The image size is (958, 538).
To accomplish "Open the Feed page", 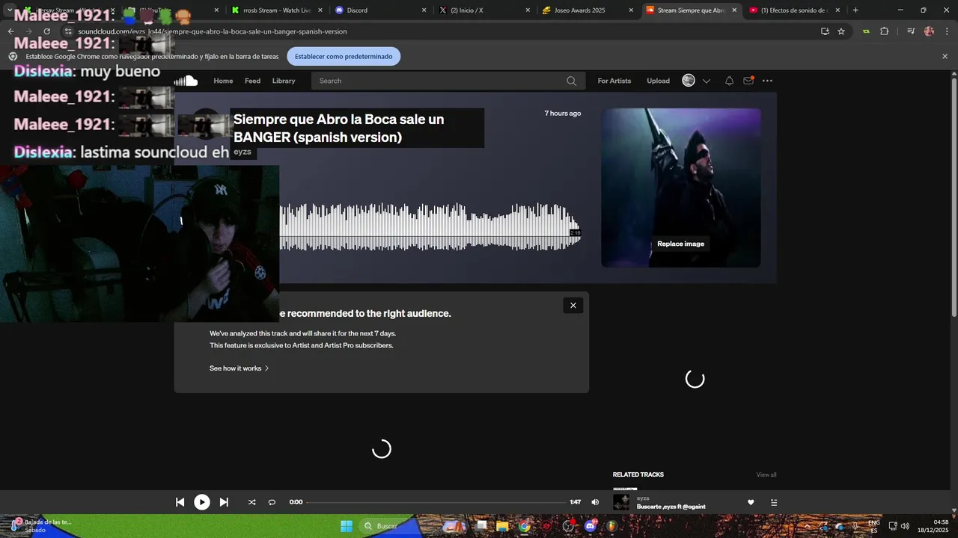I will (252, 81).
